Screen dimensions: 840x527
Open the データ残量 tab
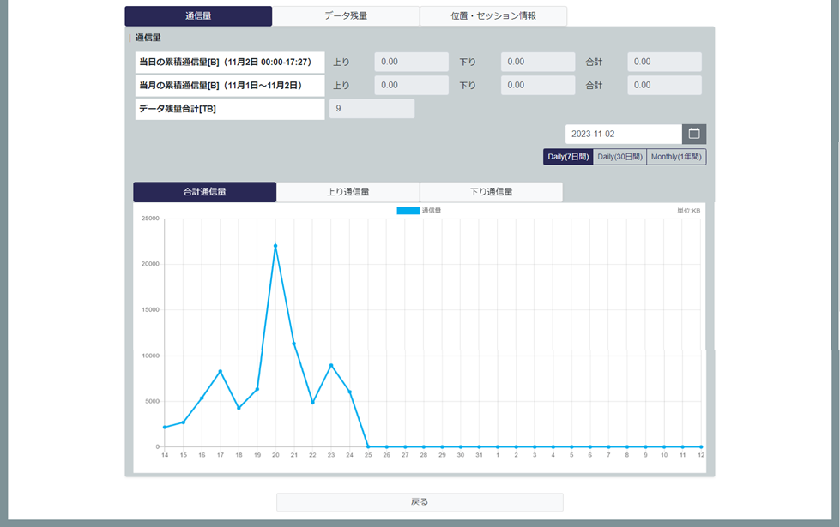346,16
